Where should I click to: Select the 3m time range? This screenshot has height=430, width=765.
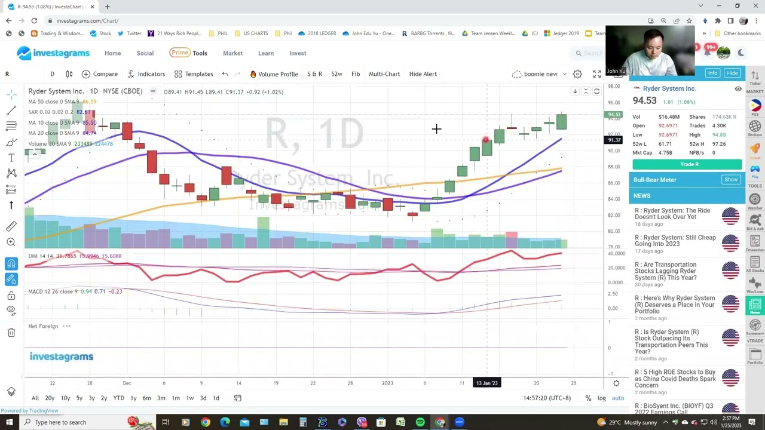161,398
